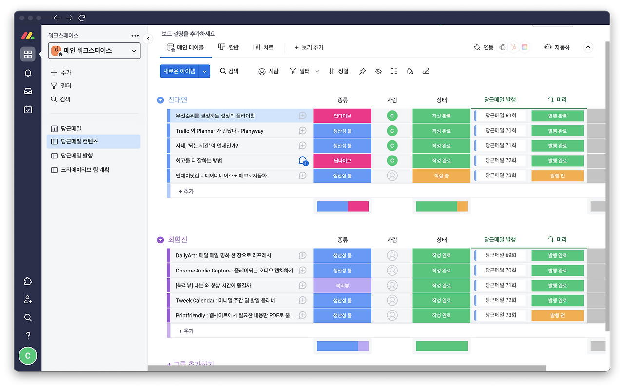Click the 딥다이브 cell on the '회고를 더 잘하는 방법' row
Viewport: 624px width, 389px height.
click(x=343, y=160)
